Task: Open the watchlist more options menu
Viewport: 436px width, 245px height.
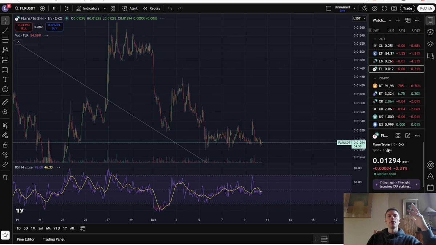Action: coord(417,20)
